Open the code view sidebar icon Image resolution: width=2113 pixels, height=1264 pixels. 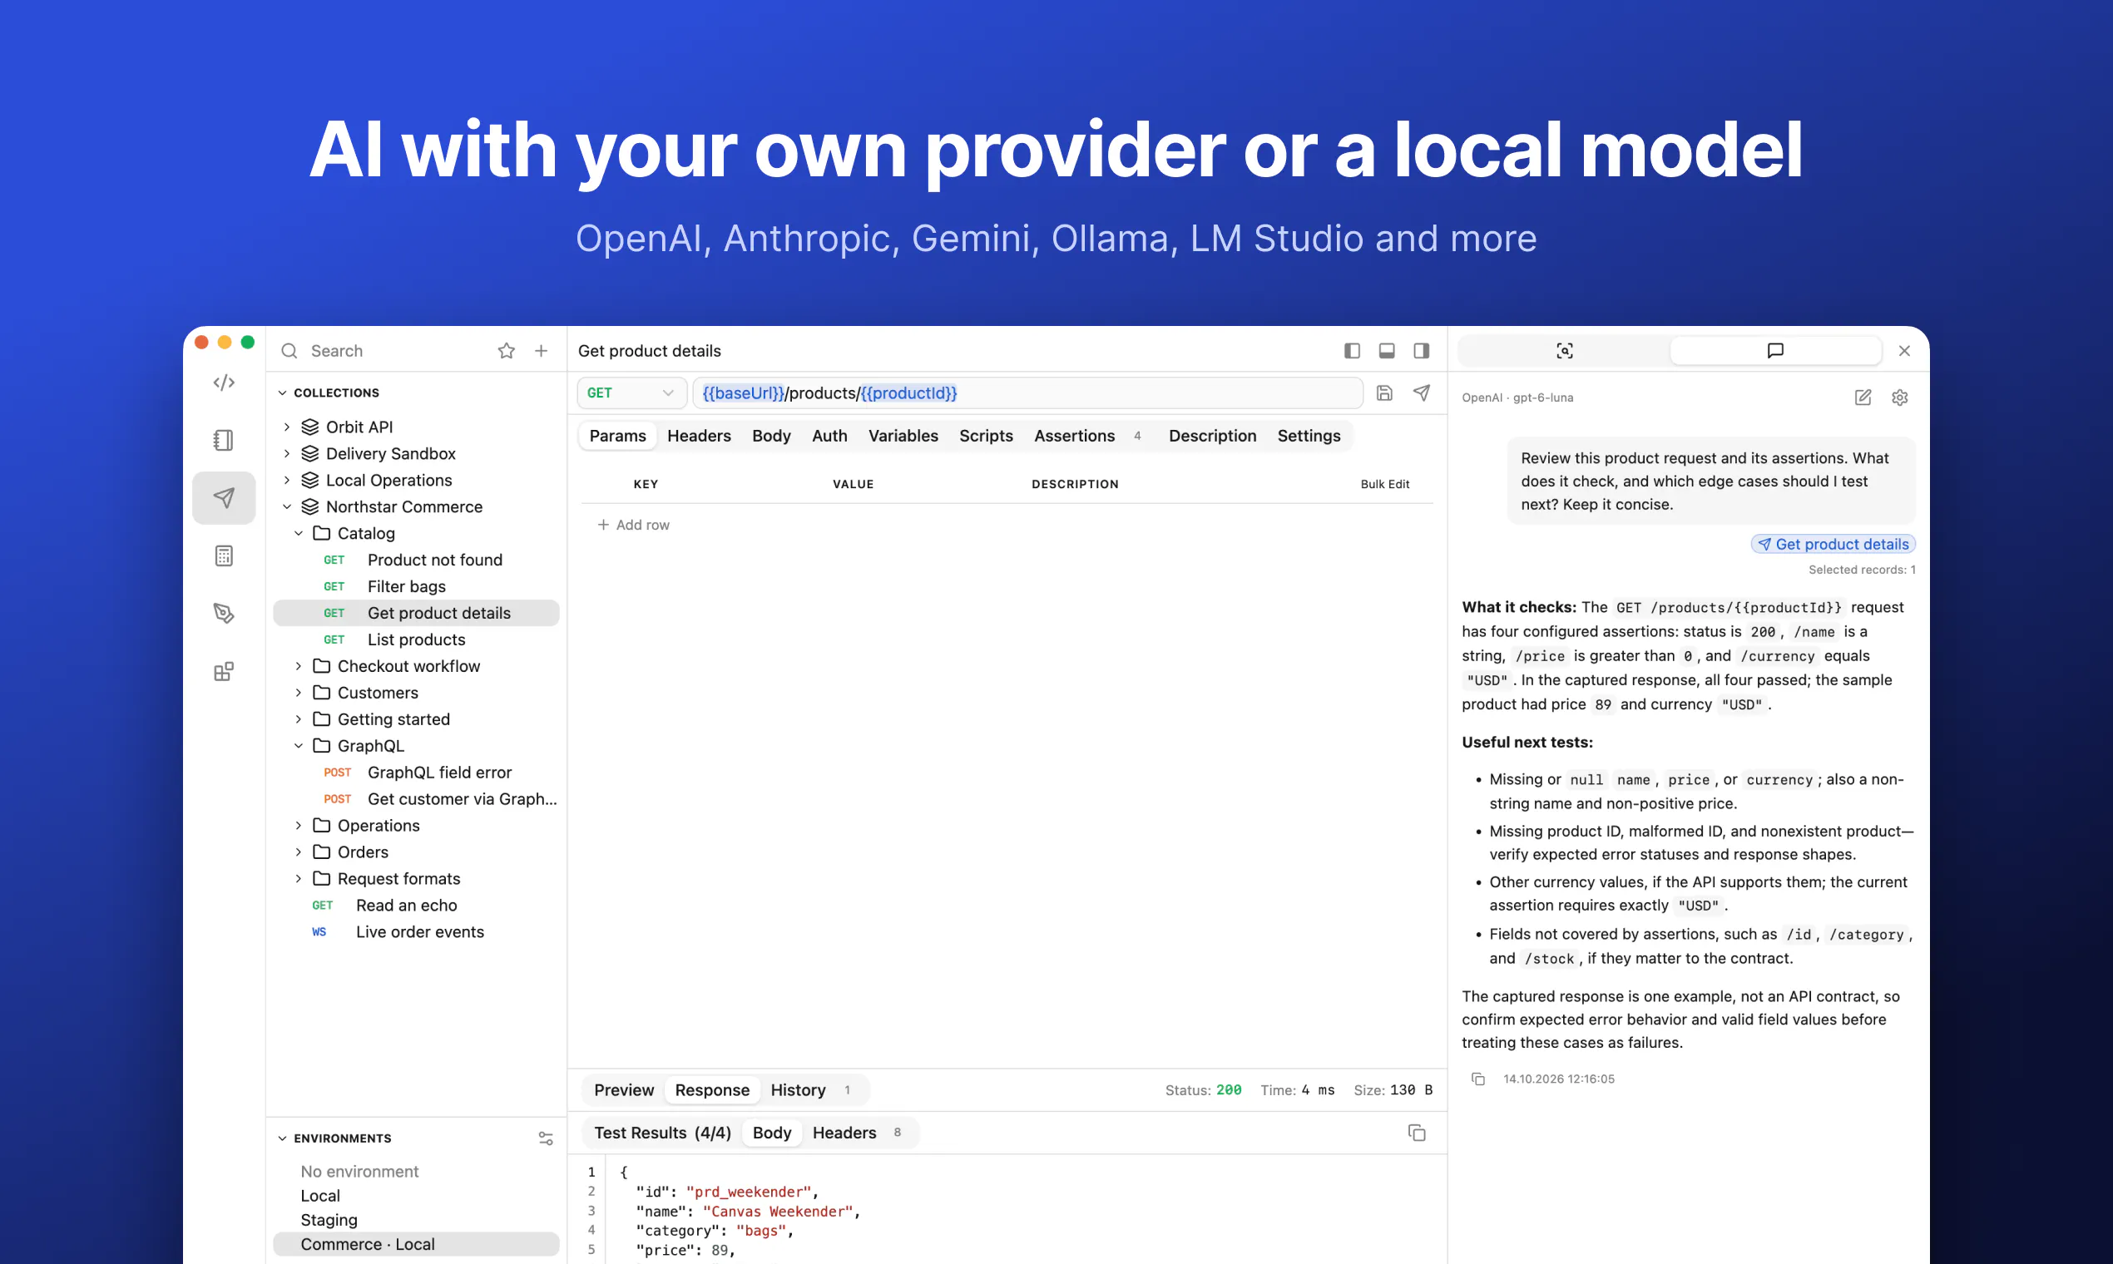click(224, 383)
